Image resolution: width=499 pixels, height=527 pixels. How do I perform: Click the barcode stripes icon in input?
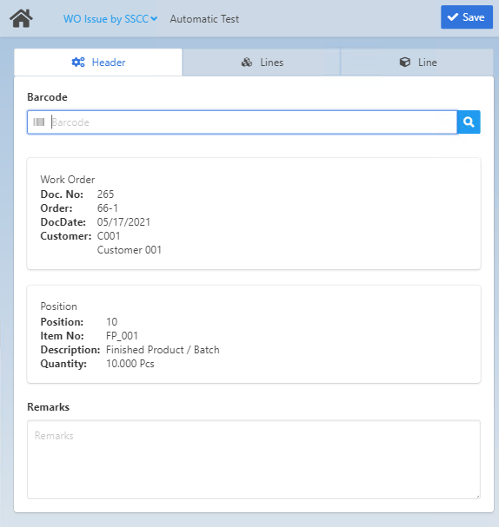[x=39, y=122]
